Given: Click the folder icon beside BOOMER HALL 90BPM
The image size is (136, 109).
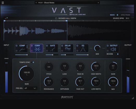Looking at the screenshot, I should [x=56, y=18].
